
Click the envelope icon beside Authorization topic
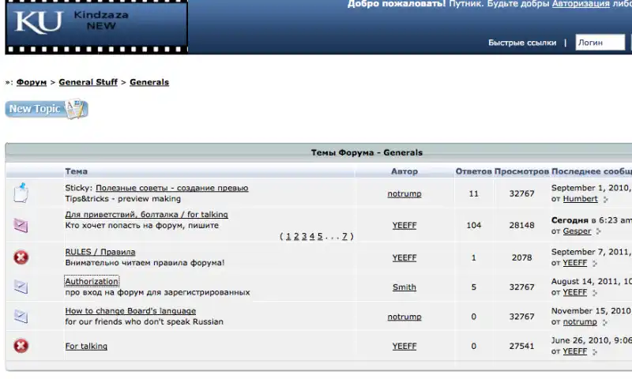(x=21, y=287)
